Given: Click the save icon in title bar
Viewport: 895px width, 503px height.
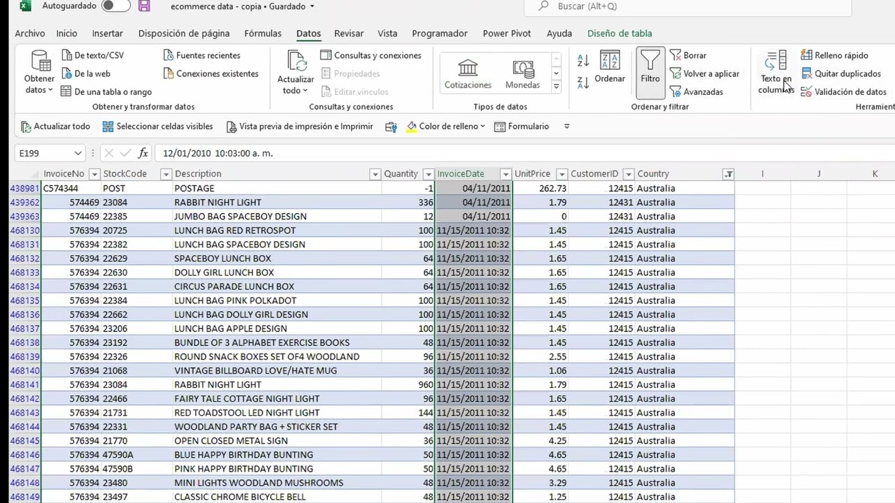Looking at the screenshot, I should [145, 6].
